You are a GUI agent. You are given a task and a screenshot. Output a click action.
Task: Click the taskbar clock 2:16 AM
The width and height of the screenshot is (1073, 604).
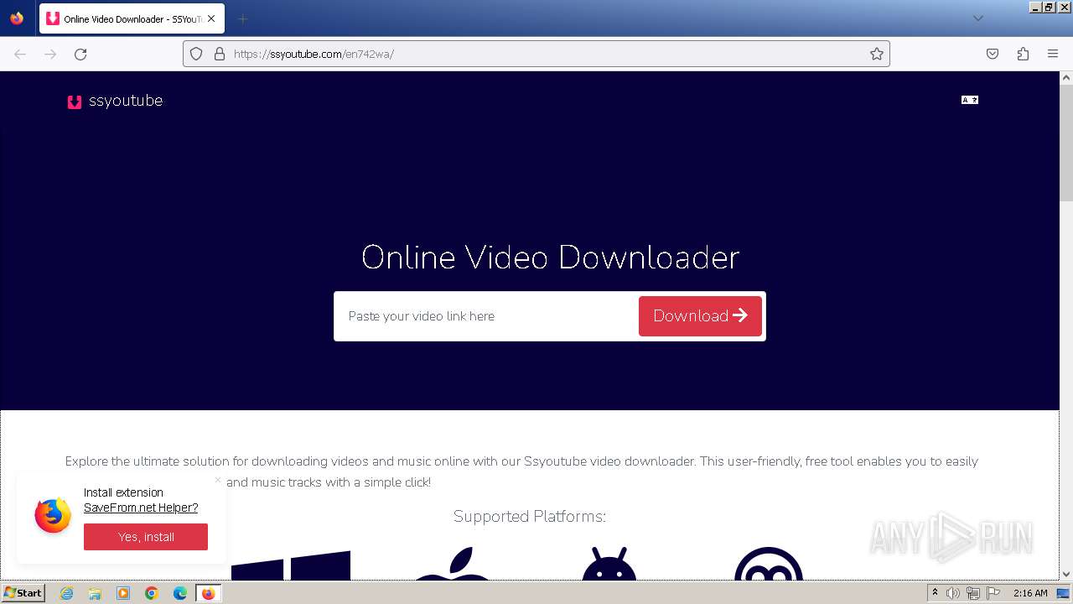point(1030,593)
